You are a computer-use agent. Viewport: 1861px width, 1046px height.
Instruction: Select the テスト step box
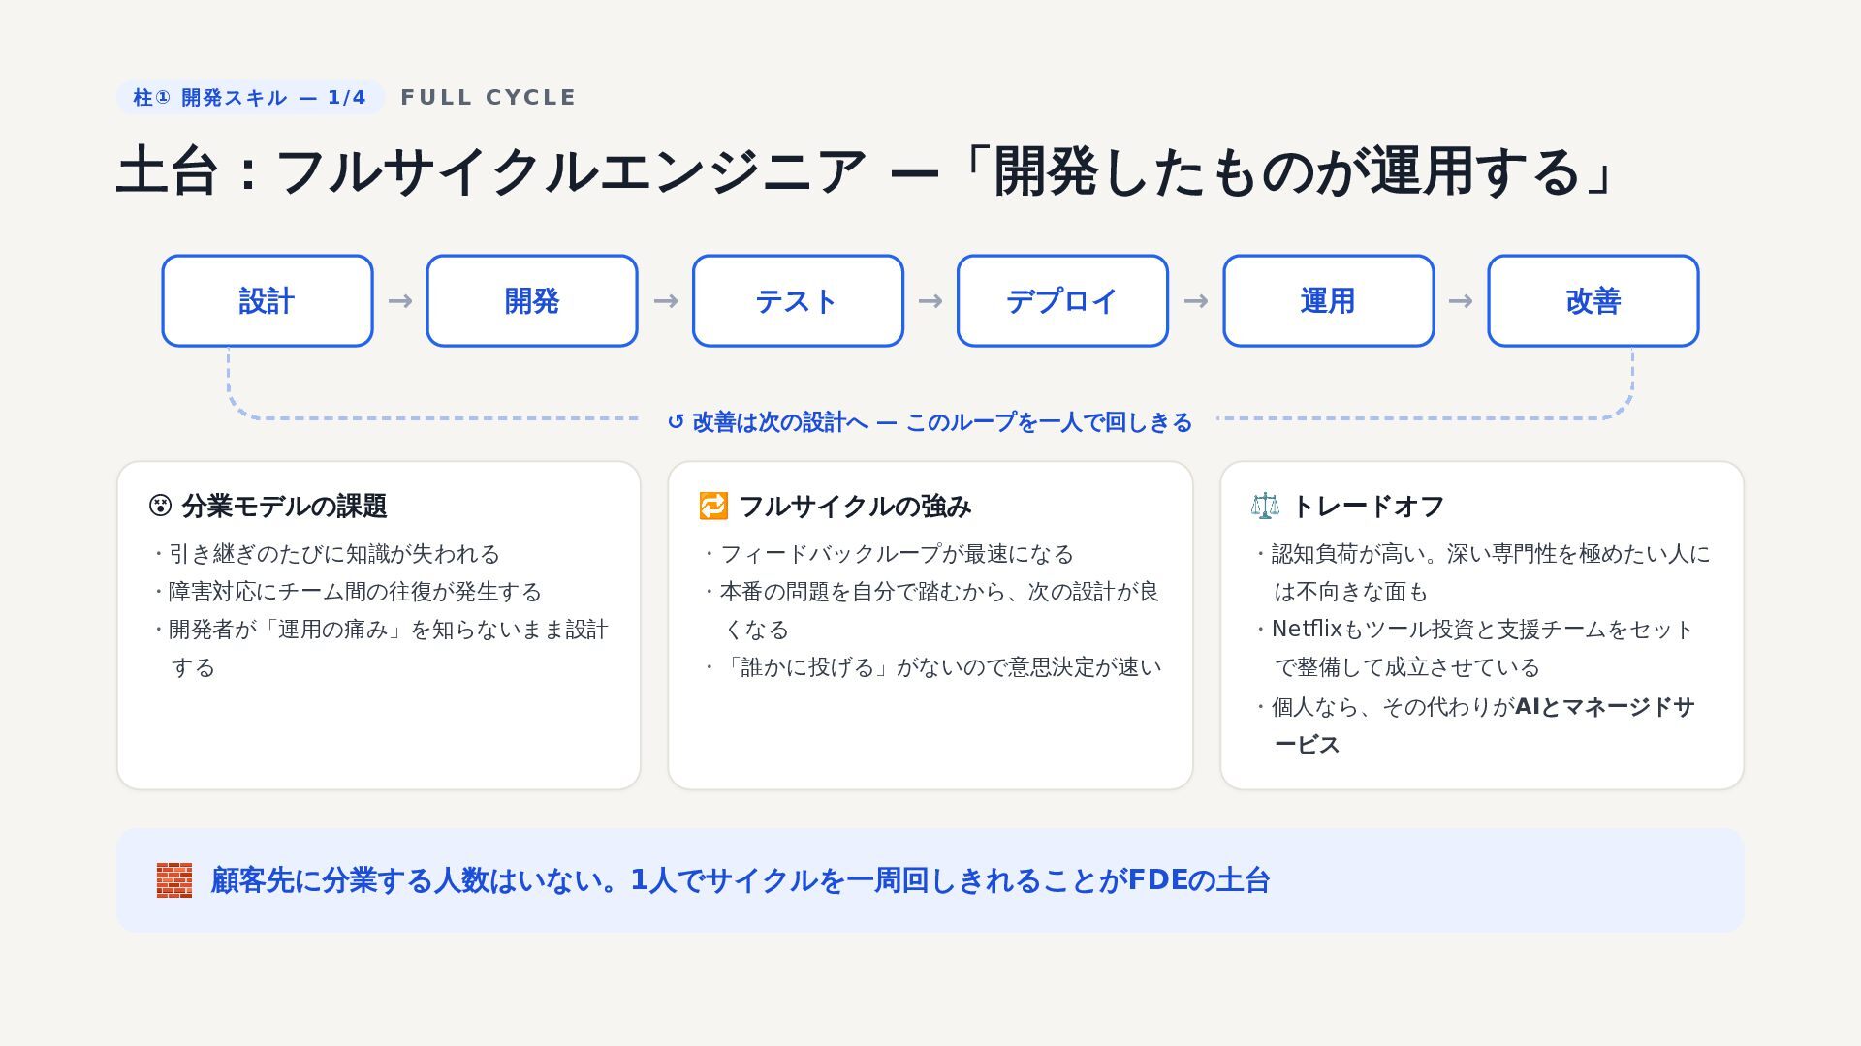798,301
